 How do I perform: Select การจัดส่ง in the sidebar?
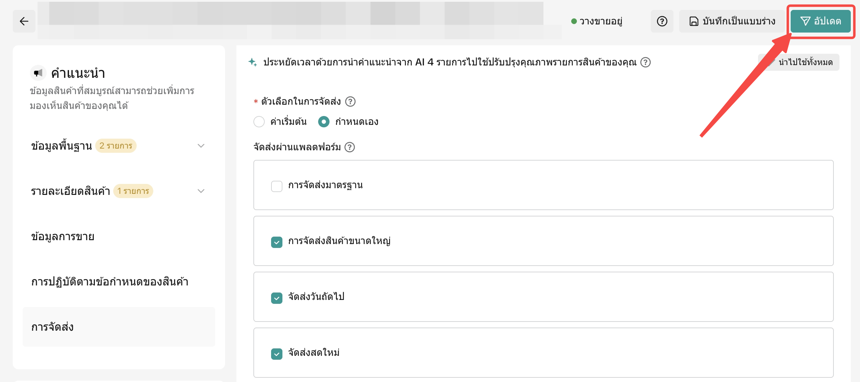tap(52, 327)
